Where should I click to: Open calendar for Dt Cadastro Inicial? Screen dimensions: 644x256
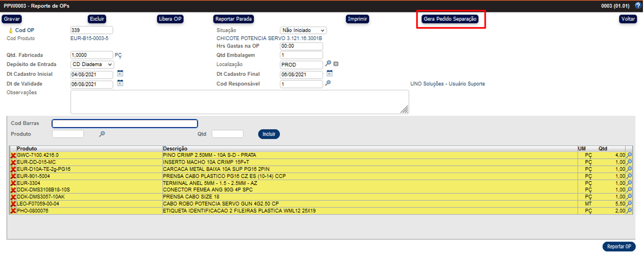120,74
